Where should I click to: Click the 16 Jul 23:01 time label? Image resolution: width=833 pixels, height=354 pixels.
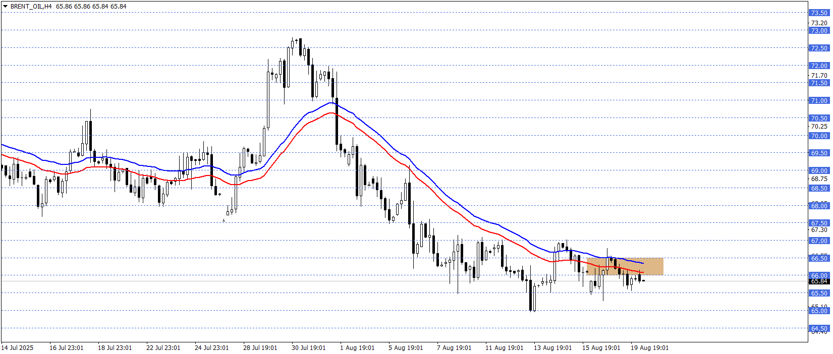click(67, 348)
